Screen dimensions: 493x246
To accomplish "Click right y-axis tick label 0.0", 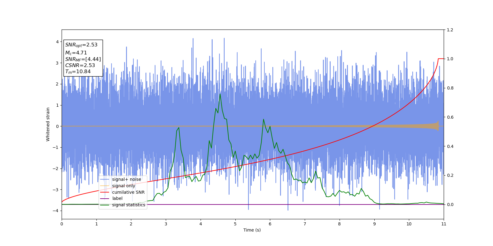I will coord(450,204).
